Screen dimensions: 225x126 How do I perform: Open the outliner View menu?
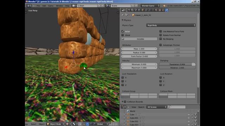[x=134, y=107]
